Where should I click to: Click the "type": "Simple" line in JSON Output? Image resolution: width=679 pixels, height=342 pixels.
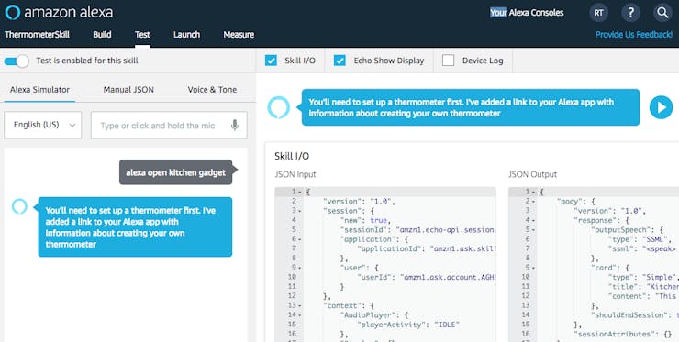click(643, 278)
